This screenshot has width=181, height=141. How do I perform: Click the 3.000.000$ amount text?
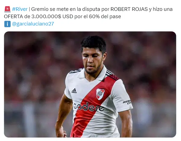pyautogui.click(x=46, y=17)
